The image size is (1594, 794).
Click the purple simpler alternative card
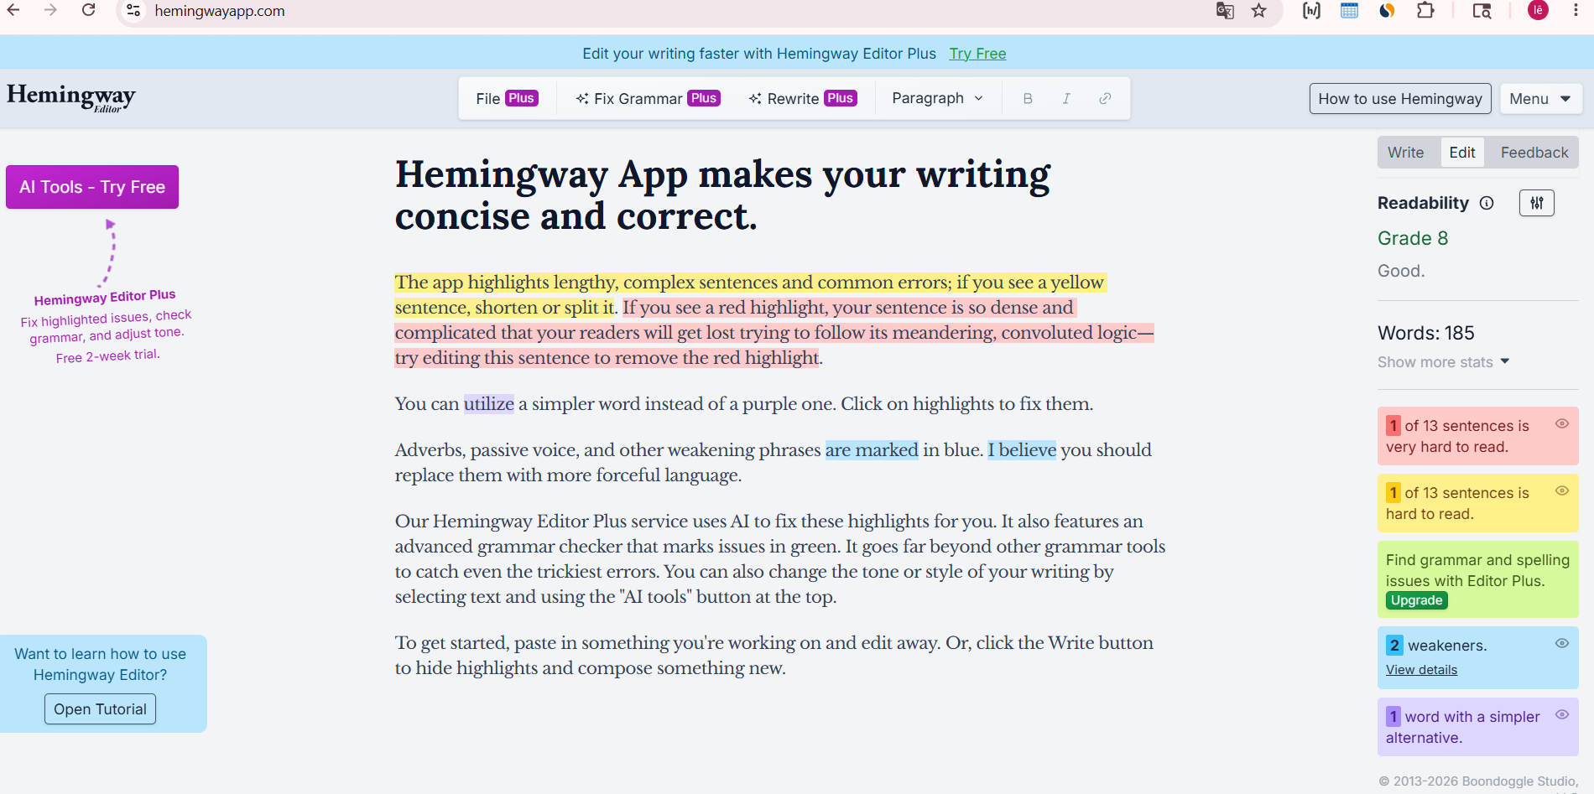click(1478, 727)
